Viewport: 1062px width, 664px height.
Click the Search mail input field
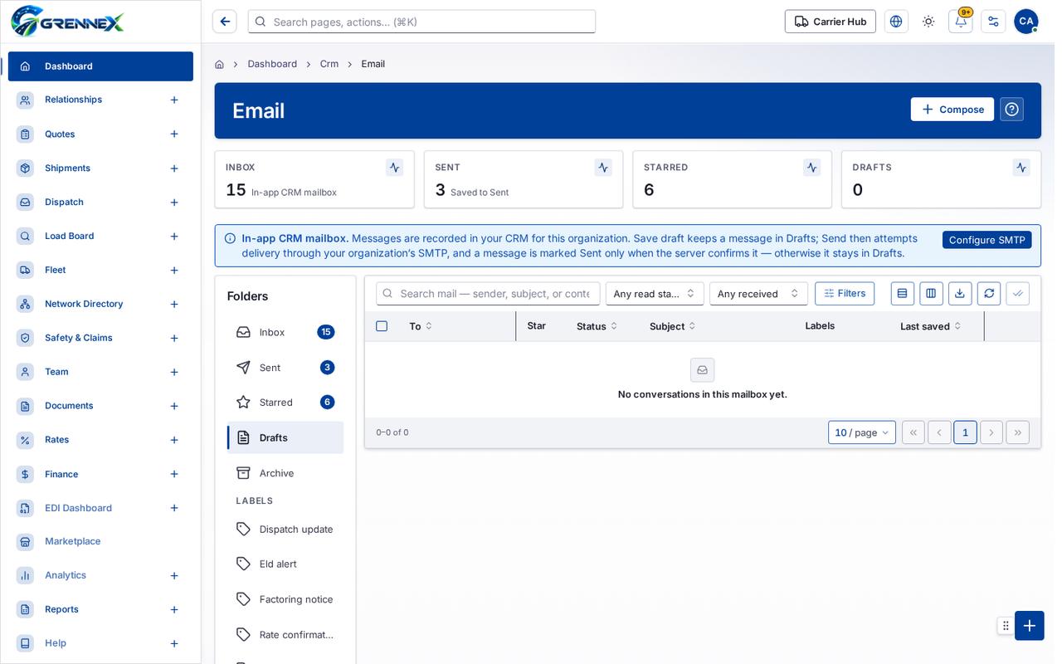click(x=488, y=294)
